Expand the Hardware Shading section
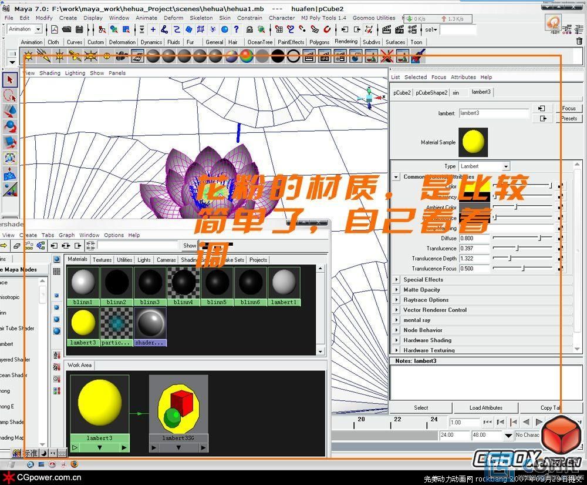 (x=396, y=340)
